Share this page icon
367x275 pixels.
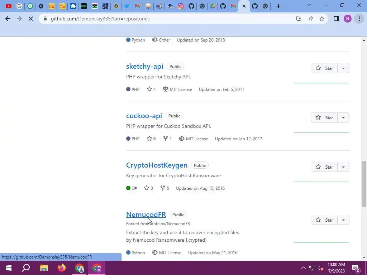(x=310, y=19)
